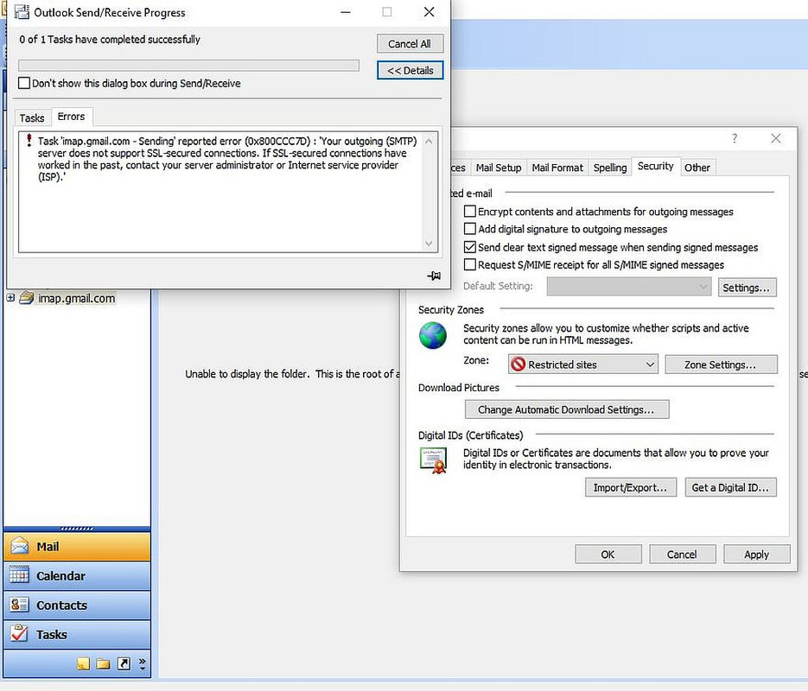This screenshot has height=691, width=808.
Task: Open the Zone dropdown showing Restricted sites
Action: pyautogui.click(x=582, y=364)
